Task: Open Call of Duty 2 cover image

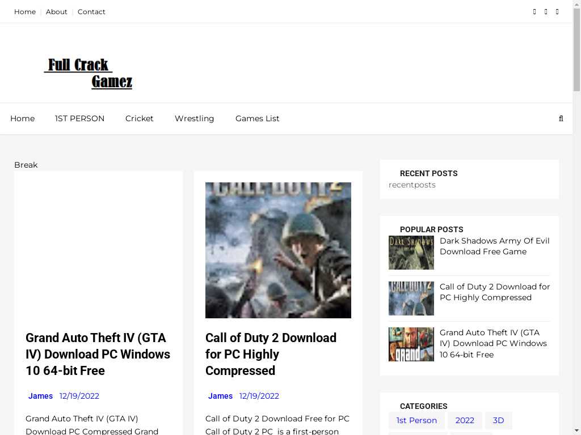Action: pos(278,250)
